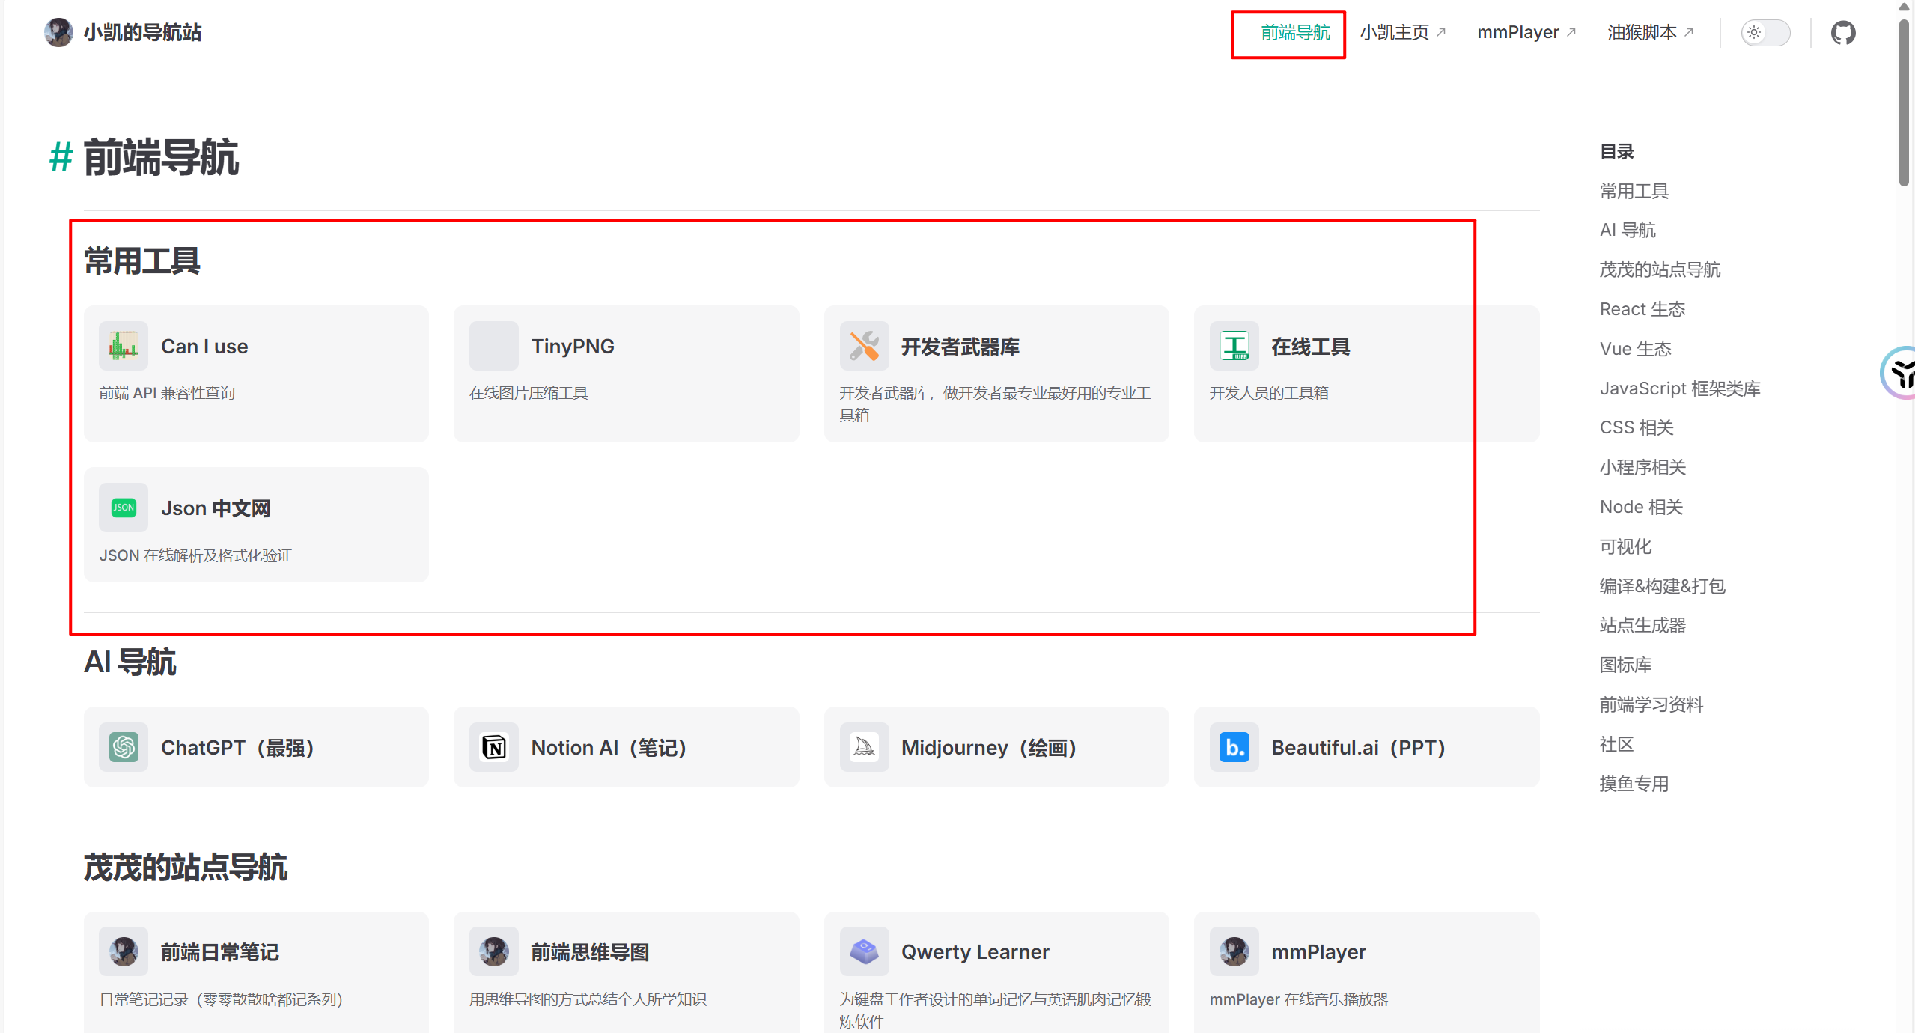The height and width of the screenshot is (1033, 1915).
Task: Click the site logo avatar image
Action: tap(58, 33)
